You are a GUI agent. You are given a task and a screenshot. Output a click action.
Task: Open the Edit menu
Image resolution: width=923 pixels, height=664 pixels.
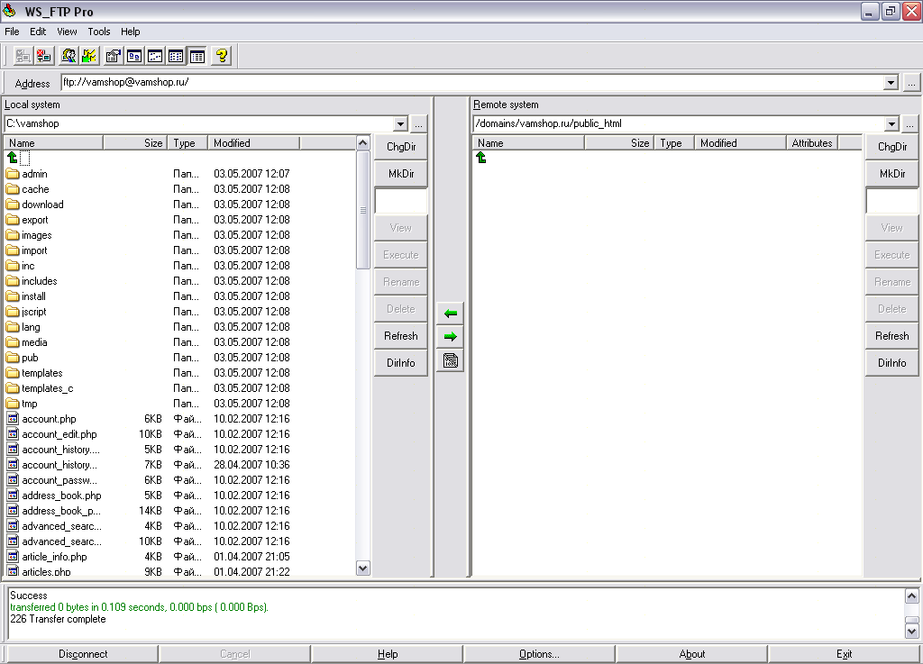coord(38,32)
